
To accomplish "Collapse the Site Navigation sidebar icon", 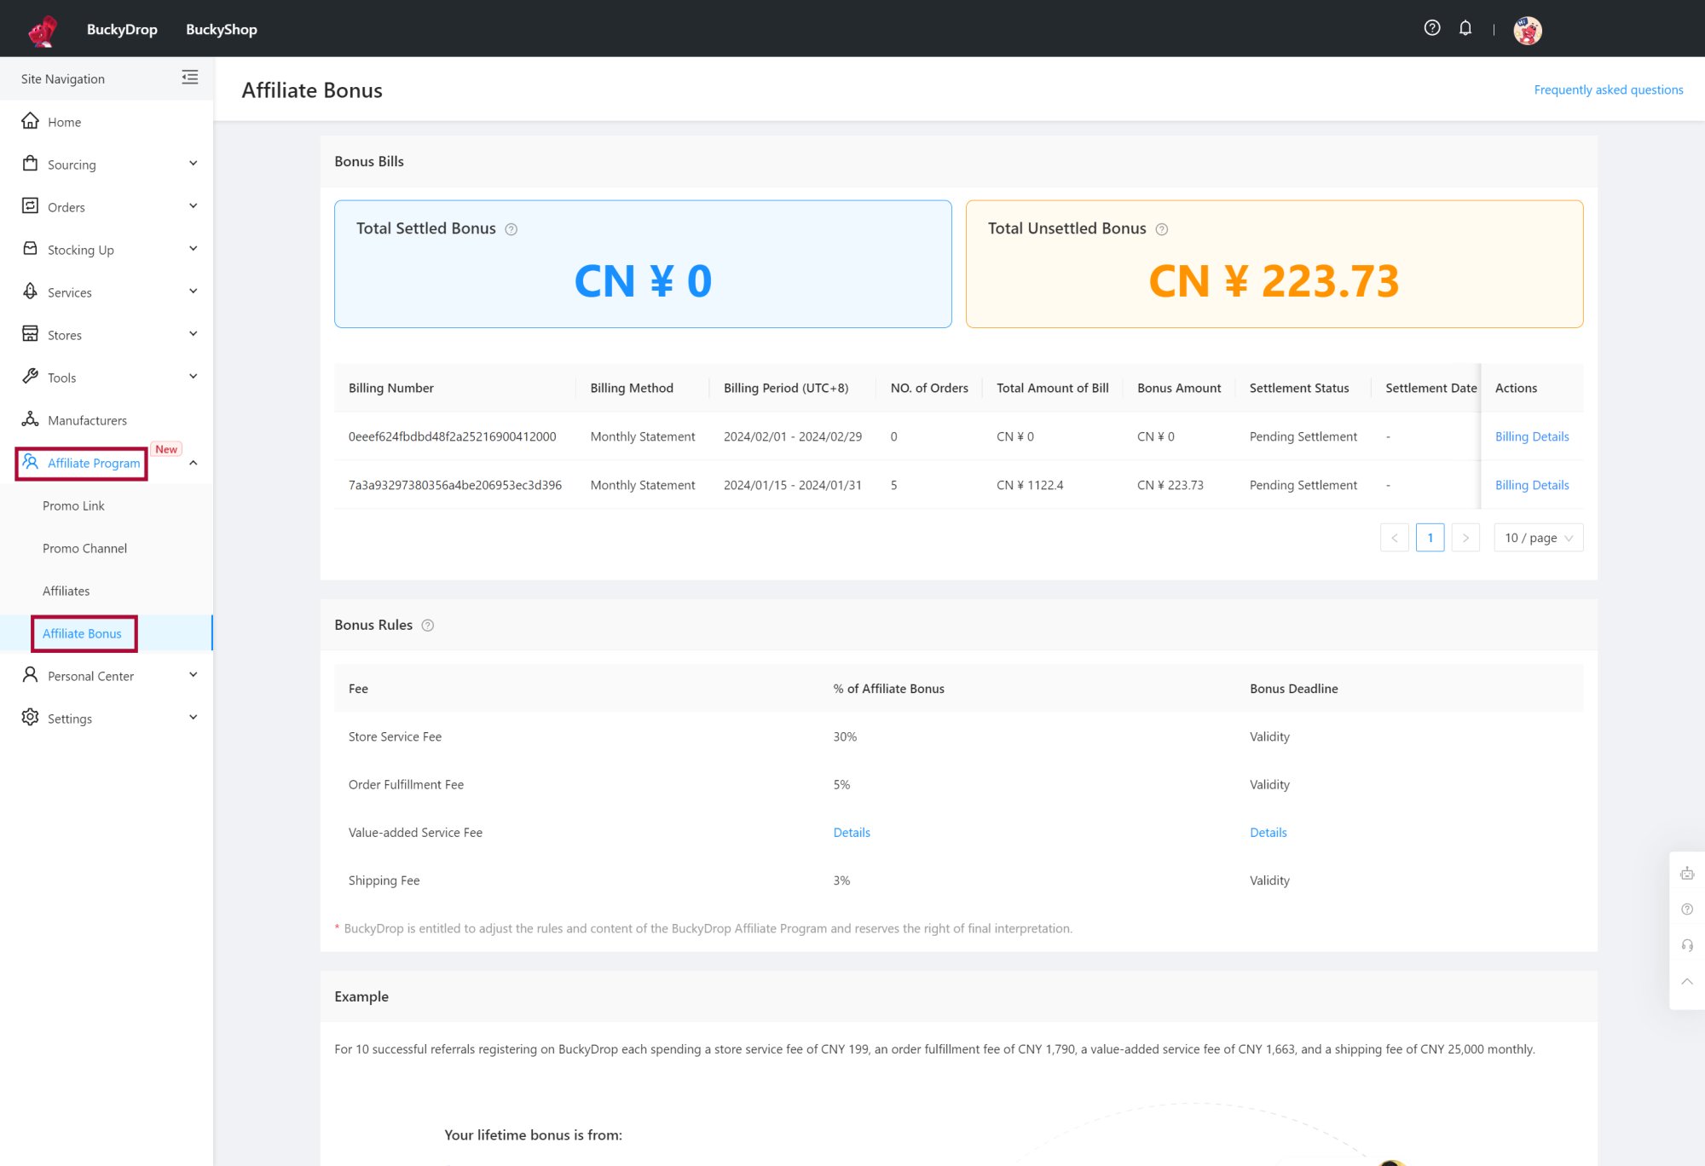I will pyautogui.click(x=190, y=78).
